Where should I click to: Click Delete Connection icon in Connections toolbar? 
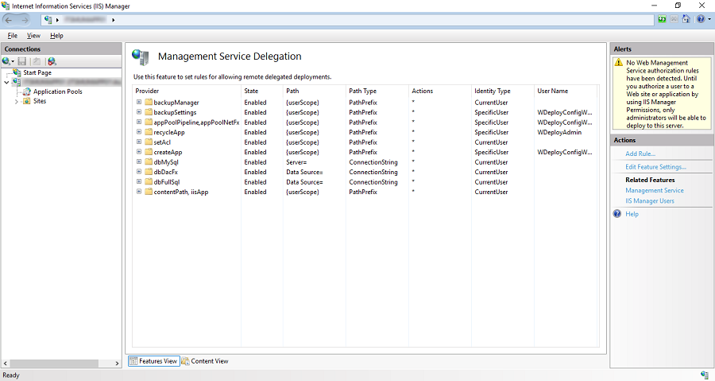52,61
